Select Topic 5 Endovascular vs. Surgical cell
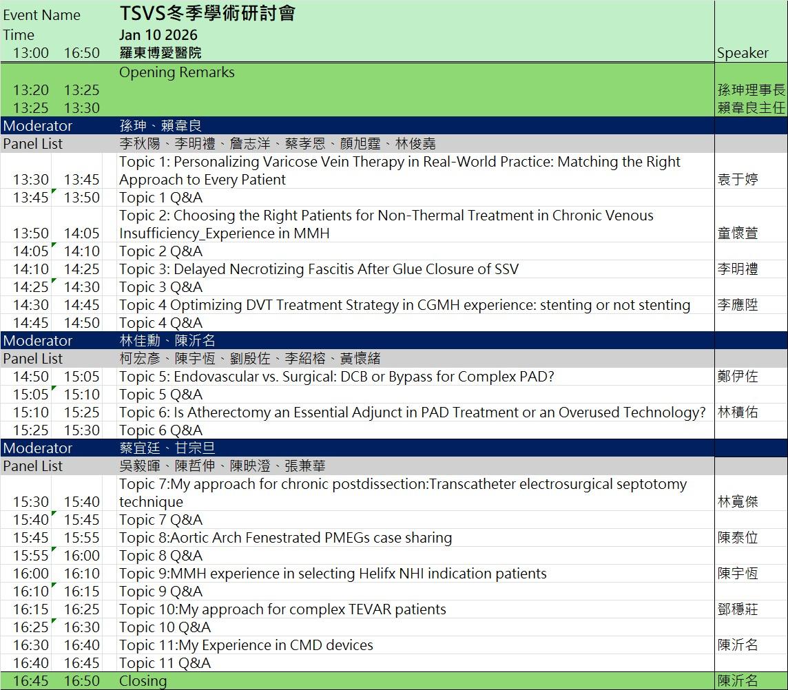This screenshot has width=788, height=690. (x=337, y=377)
